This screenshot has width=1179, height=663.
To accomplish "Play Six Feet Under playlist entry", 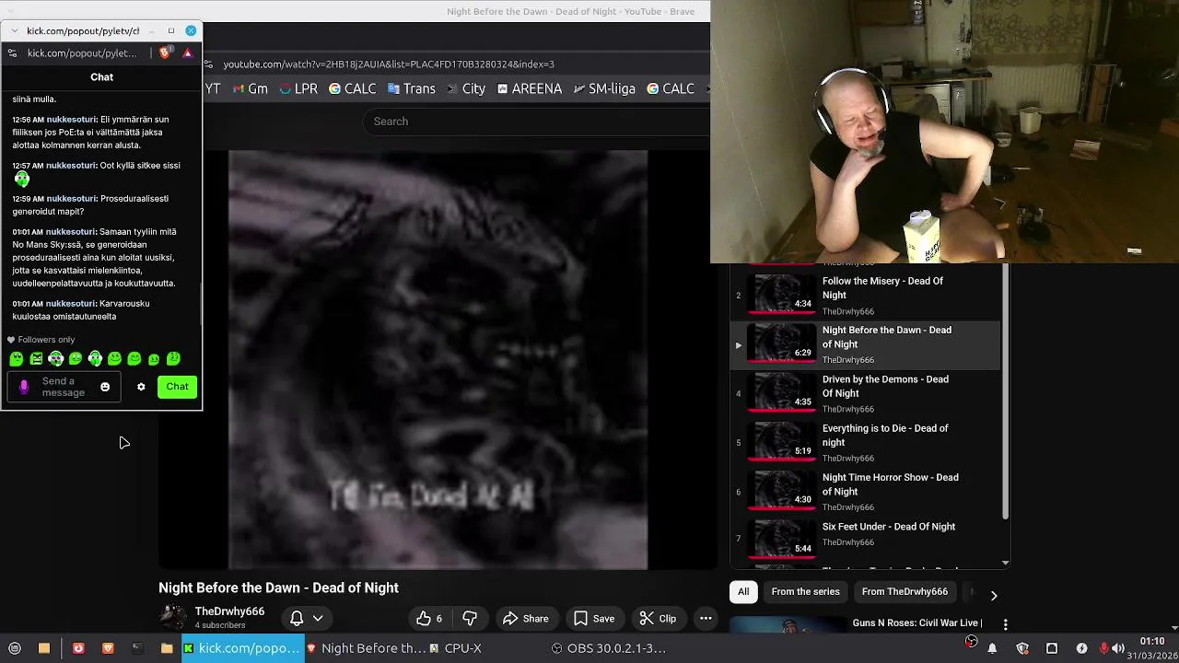I will point(866,540).
